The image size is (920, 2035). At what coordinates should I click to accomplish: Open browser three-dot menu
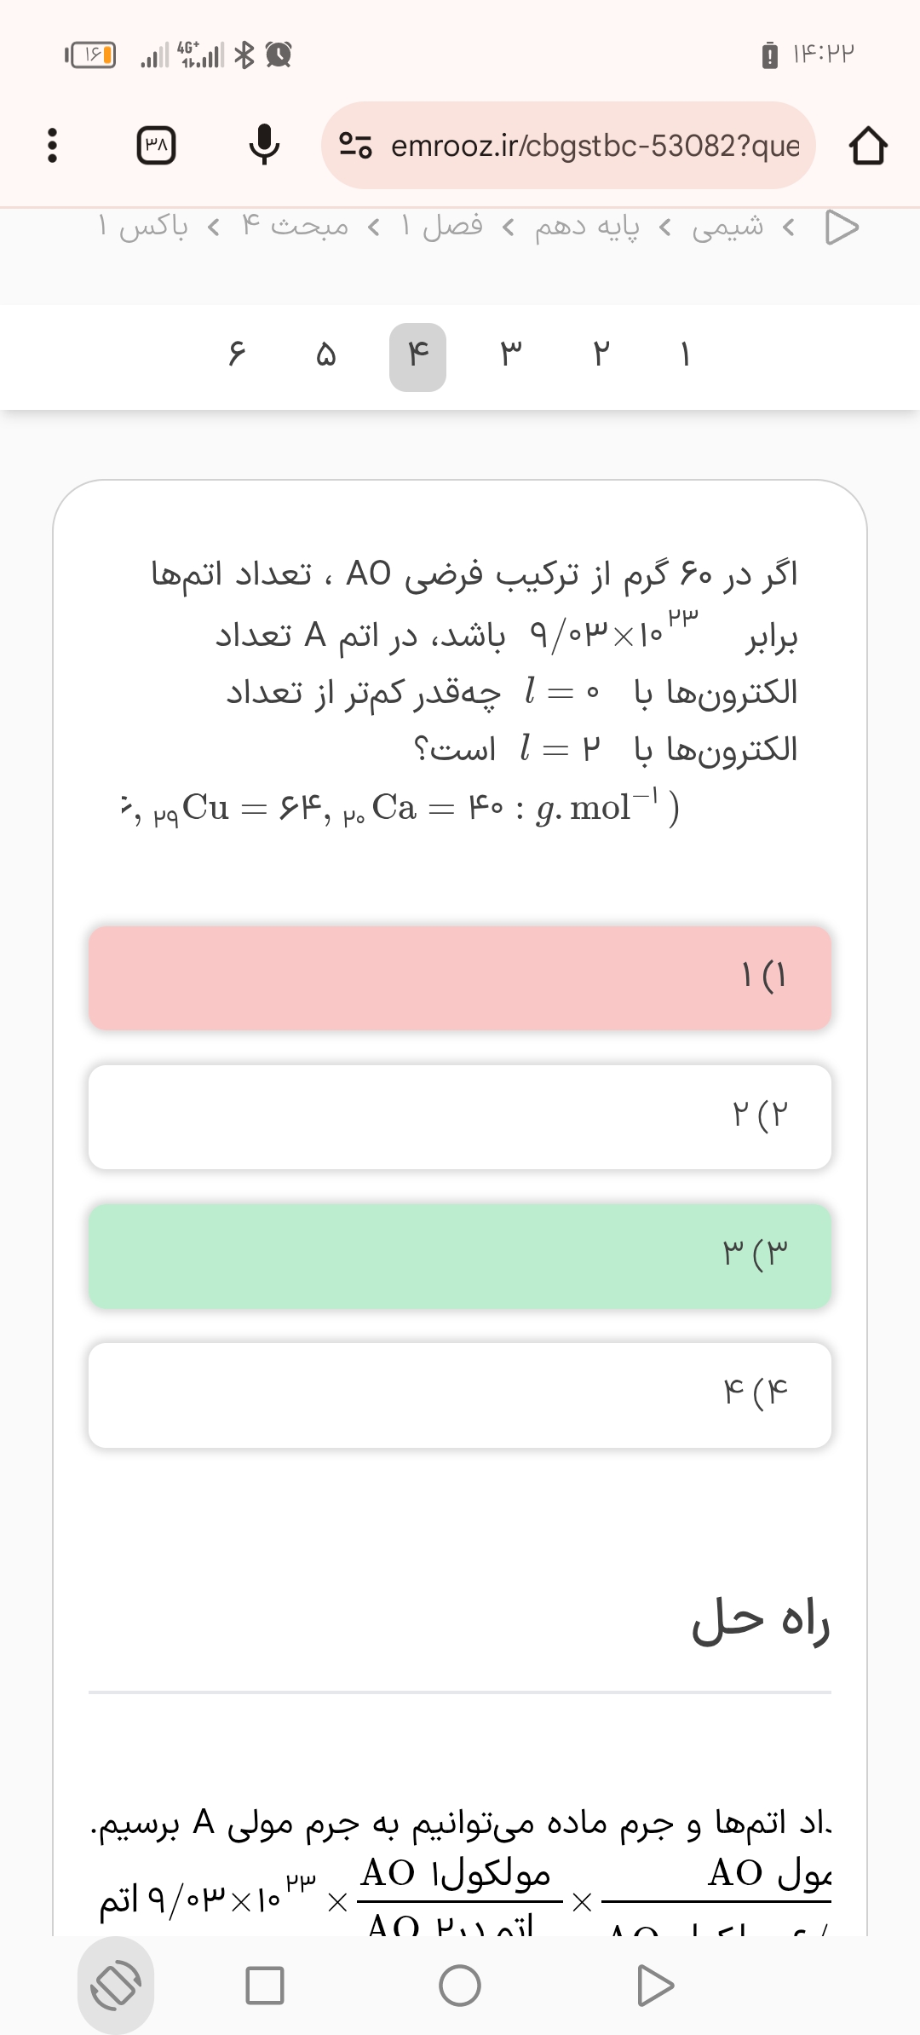52,146
